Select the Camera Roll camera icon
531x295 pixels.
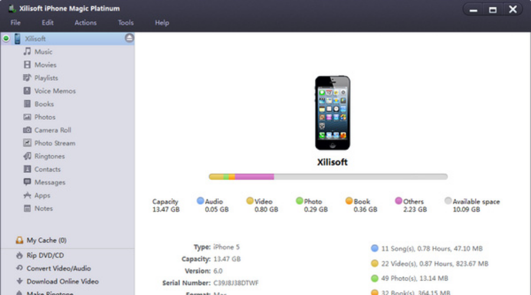tap(27, 130)
